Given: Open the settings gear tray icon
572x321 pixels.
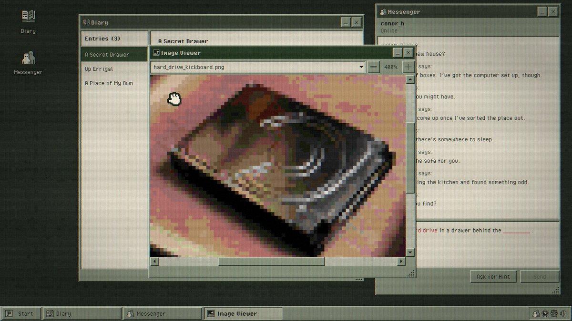Looking at the screenshot, I should click(554, 313).
